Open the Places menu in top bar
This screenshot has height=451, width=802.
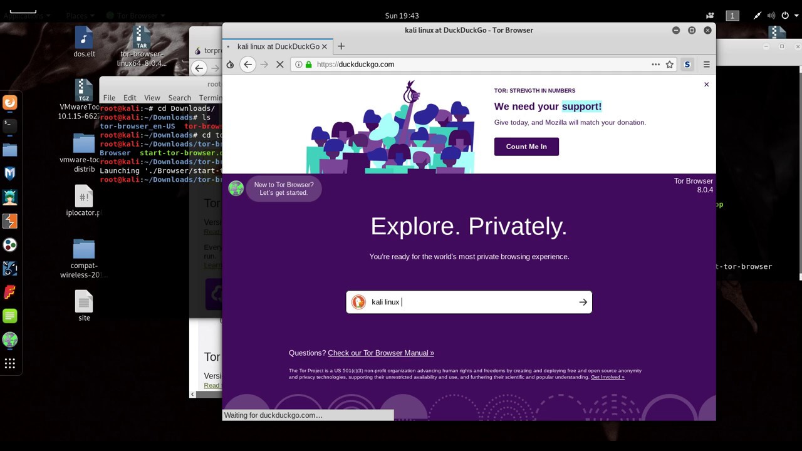click(x=80, y=16)
